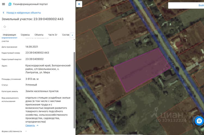
Task: Click the 'Геоинформационный портал' title text
Action: coord(30,4)
